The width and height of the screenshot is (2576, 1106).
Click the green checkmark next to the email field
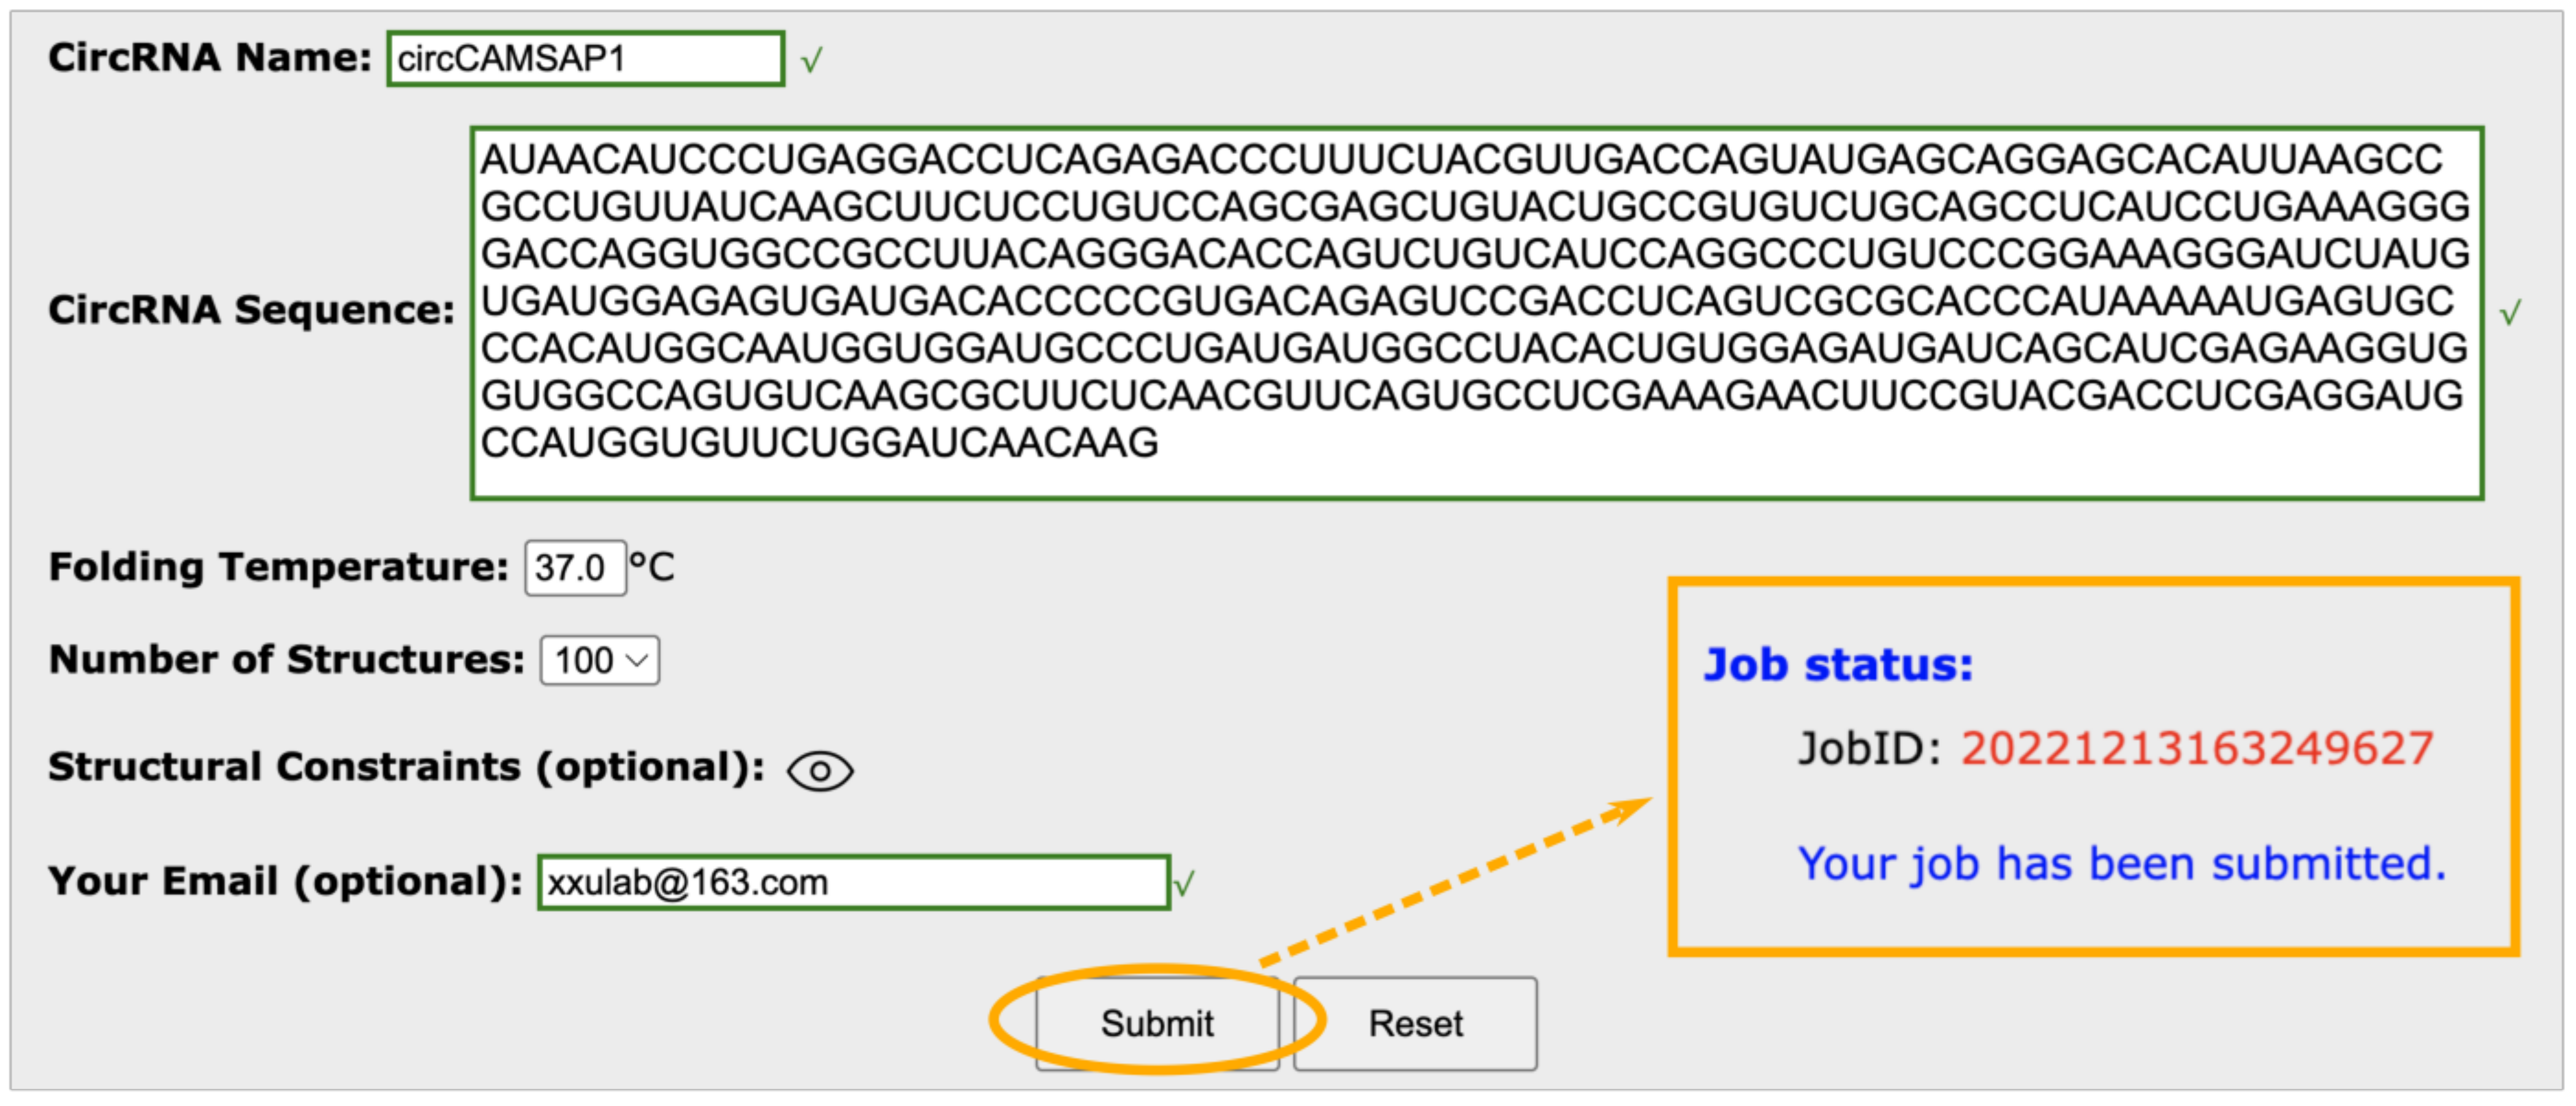coord(1184,884)
